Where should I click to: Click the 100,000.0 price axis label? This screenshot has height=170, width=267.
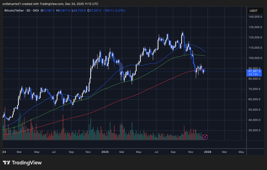255,58
